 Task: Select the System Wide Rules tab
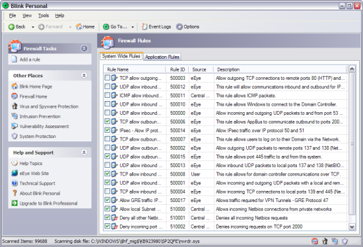[x=121, y=56]
